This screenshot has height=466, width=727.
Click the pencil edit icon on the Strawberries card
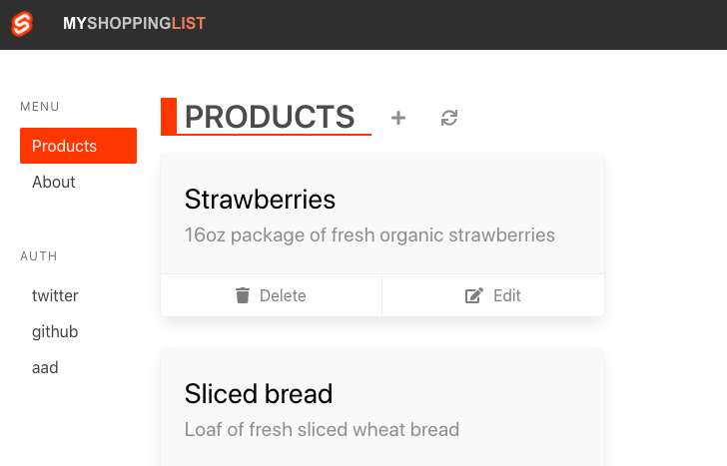(x=474, y=295)
